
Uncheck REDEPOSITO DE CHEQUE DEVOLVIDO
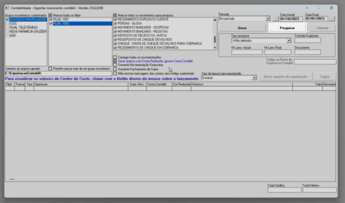tap(116, 40)
